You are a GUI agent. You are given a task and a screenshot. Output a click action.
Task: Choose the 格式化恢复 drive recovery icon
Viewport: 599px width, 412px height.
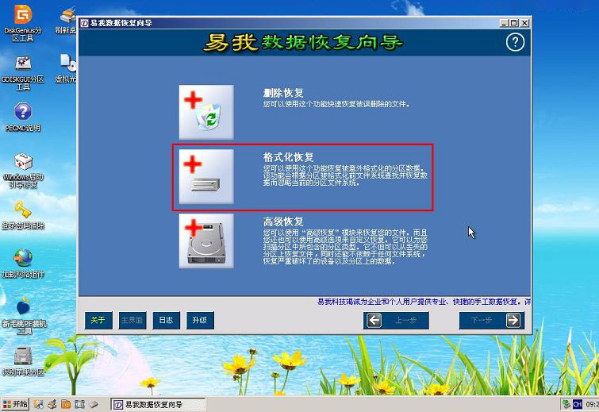[206, 176]
